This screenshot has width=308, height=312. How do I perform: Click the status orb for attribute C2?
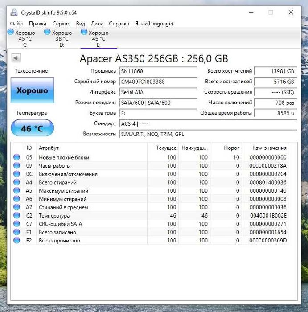coord(16,215)
